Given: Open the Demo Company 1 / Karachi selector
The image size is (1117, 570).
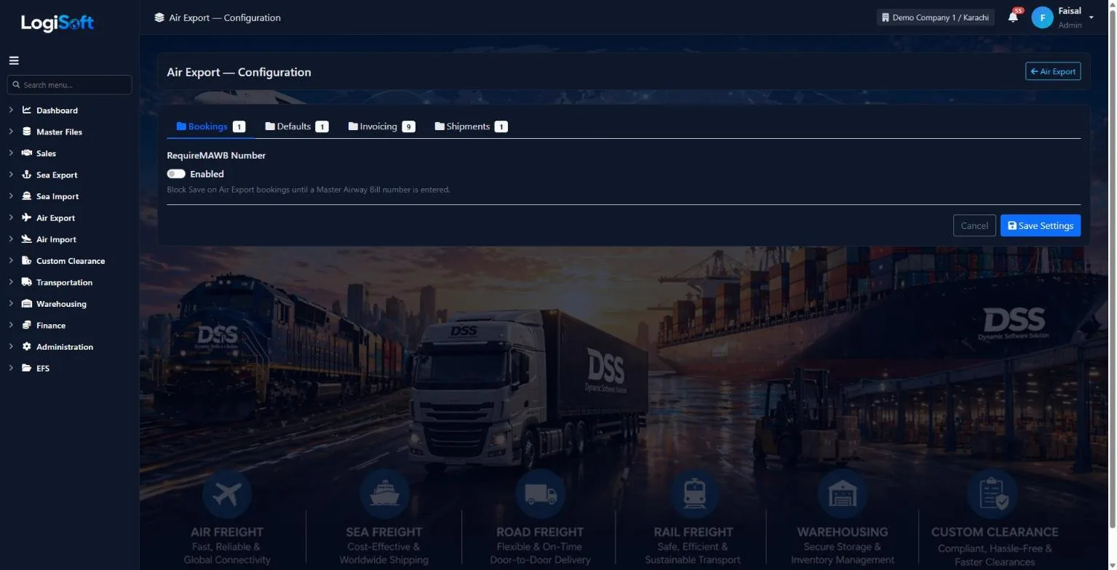Looking at the screenshot, I should (x=935, y=17).
